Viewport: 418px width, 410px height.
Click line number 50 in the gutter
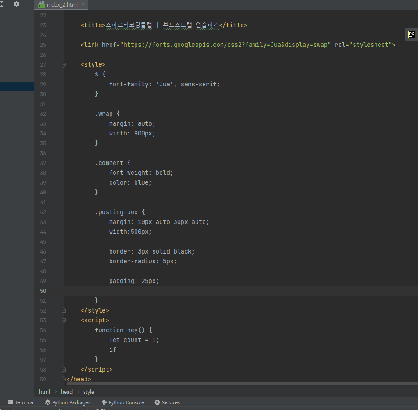[43, 291]
